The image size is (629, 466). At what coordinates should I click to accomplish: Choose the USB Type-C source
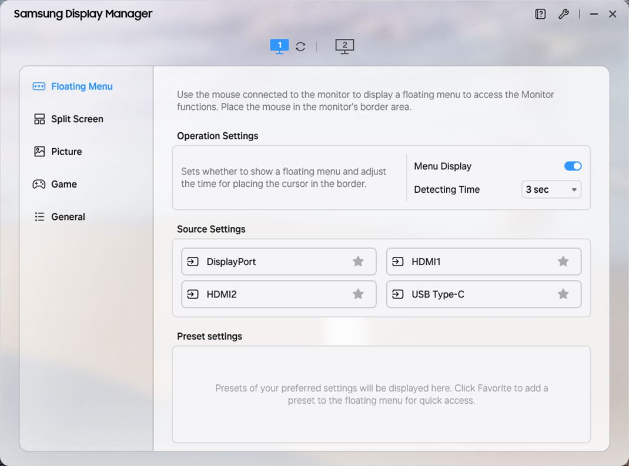point(484,294)
